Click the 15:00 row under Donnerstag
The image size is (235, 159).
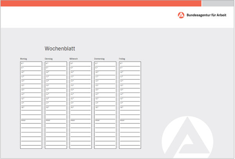click(x=105, y=95)
